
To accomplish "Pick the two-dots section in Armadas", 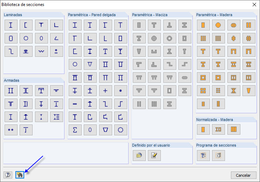I will point(11,130).
